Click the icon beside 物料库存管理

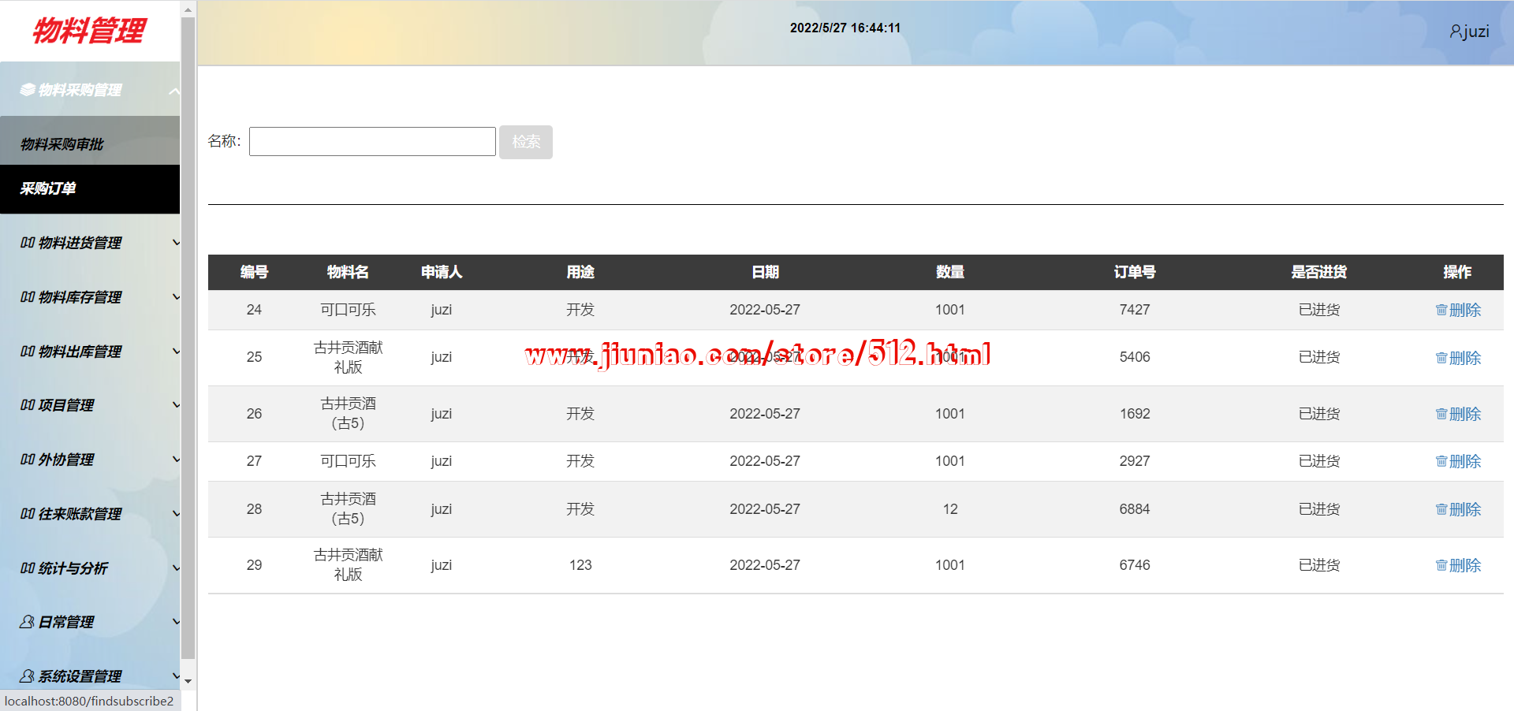tap(28, 297)
